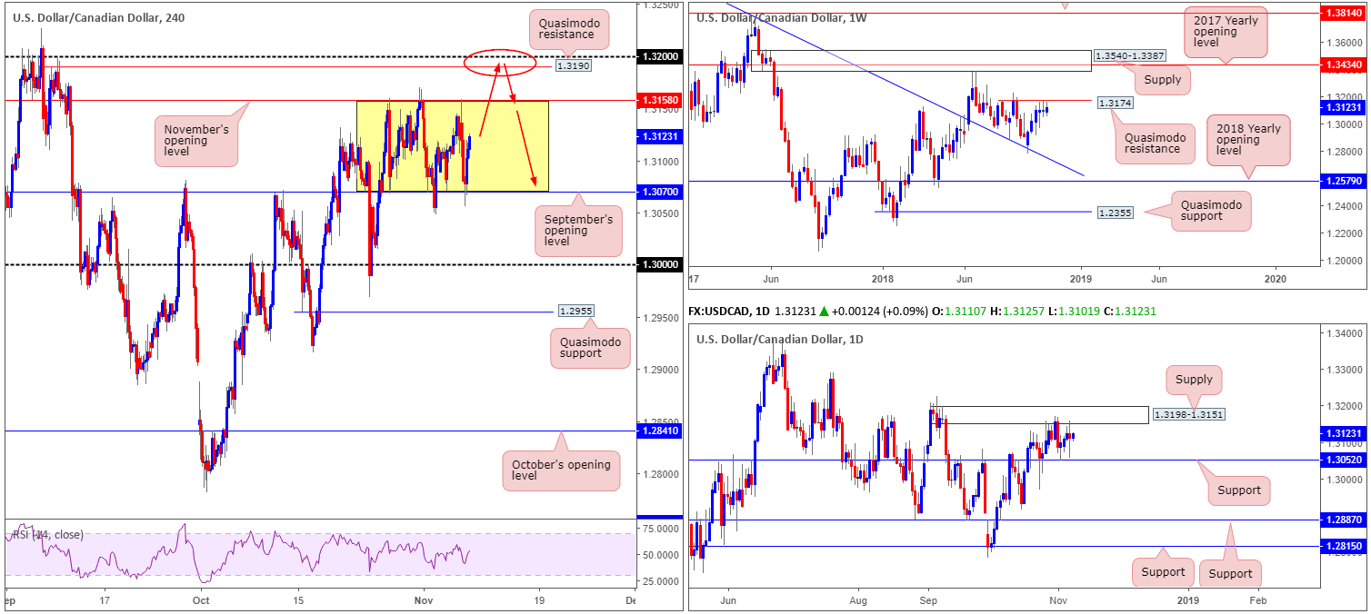The image size is (1371, 614).
Task: Click the weekly chart title 'U.S. Dollar/Canadian Dollar, 1W'
Action: (x=781, y=16)
